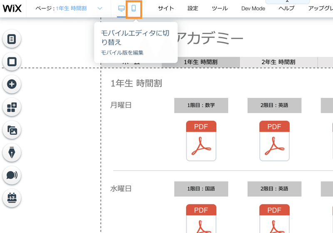Select the 1年生 時間割 page heading text
The width and height of the screenshot is (333, 233).
137,83
